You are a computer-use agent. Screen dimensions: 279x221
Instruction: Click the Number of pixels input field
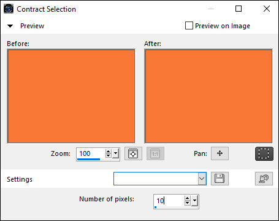click(x=169, y=201)
